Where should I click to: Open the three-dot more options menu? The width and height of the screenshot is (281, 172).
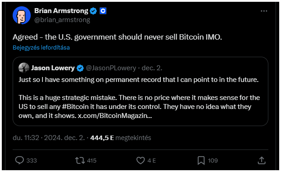pyautogui.click(x=264, y=11)
